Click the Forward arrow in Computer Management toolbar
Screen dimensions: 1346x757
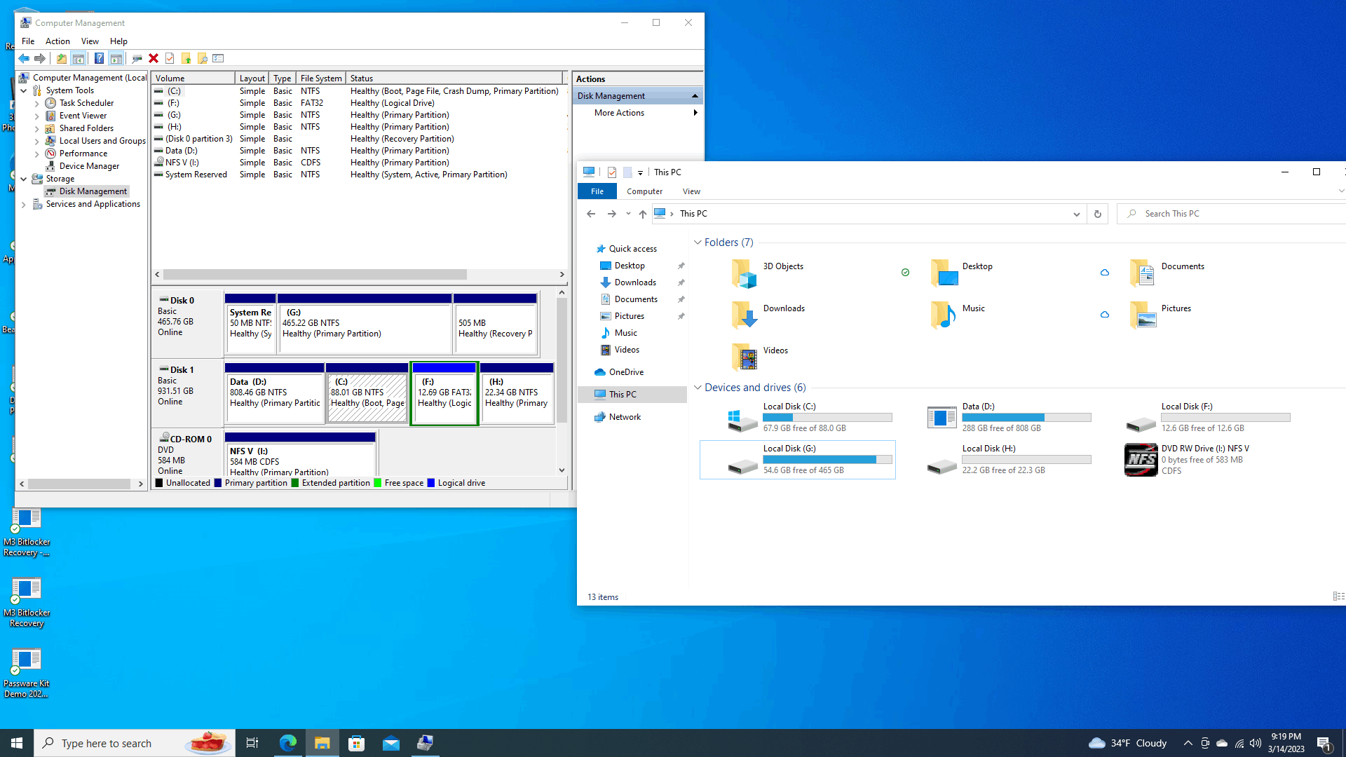click(40, 59)
